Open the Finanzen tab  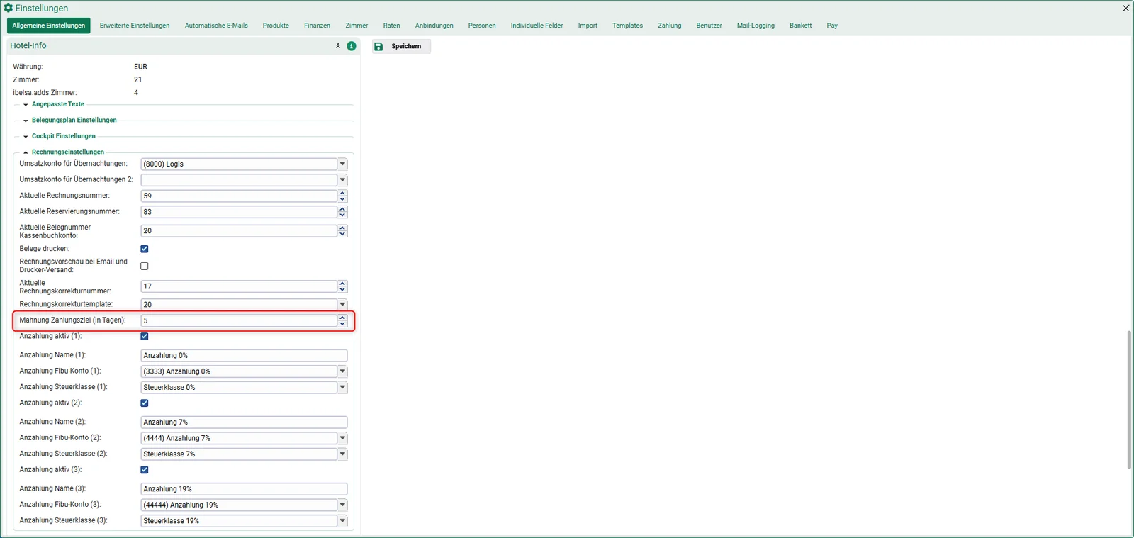pyautogui.click(x=317, y=26)
